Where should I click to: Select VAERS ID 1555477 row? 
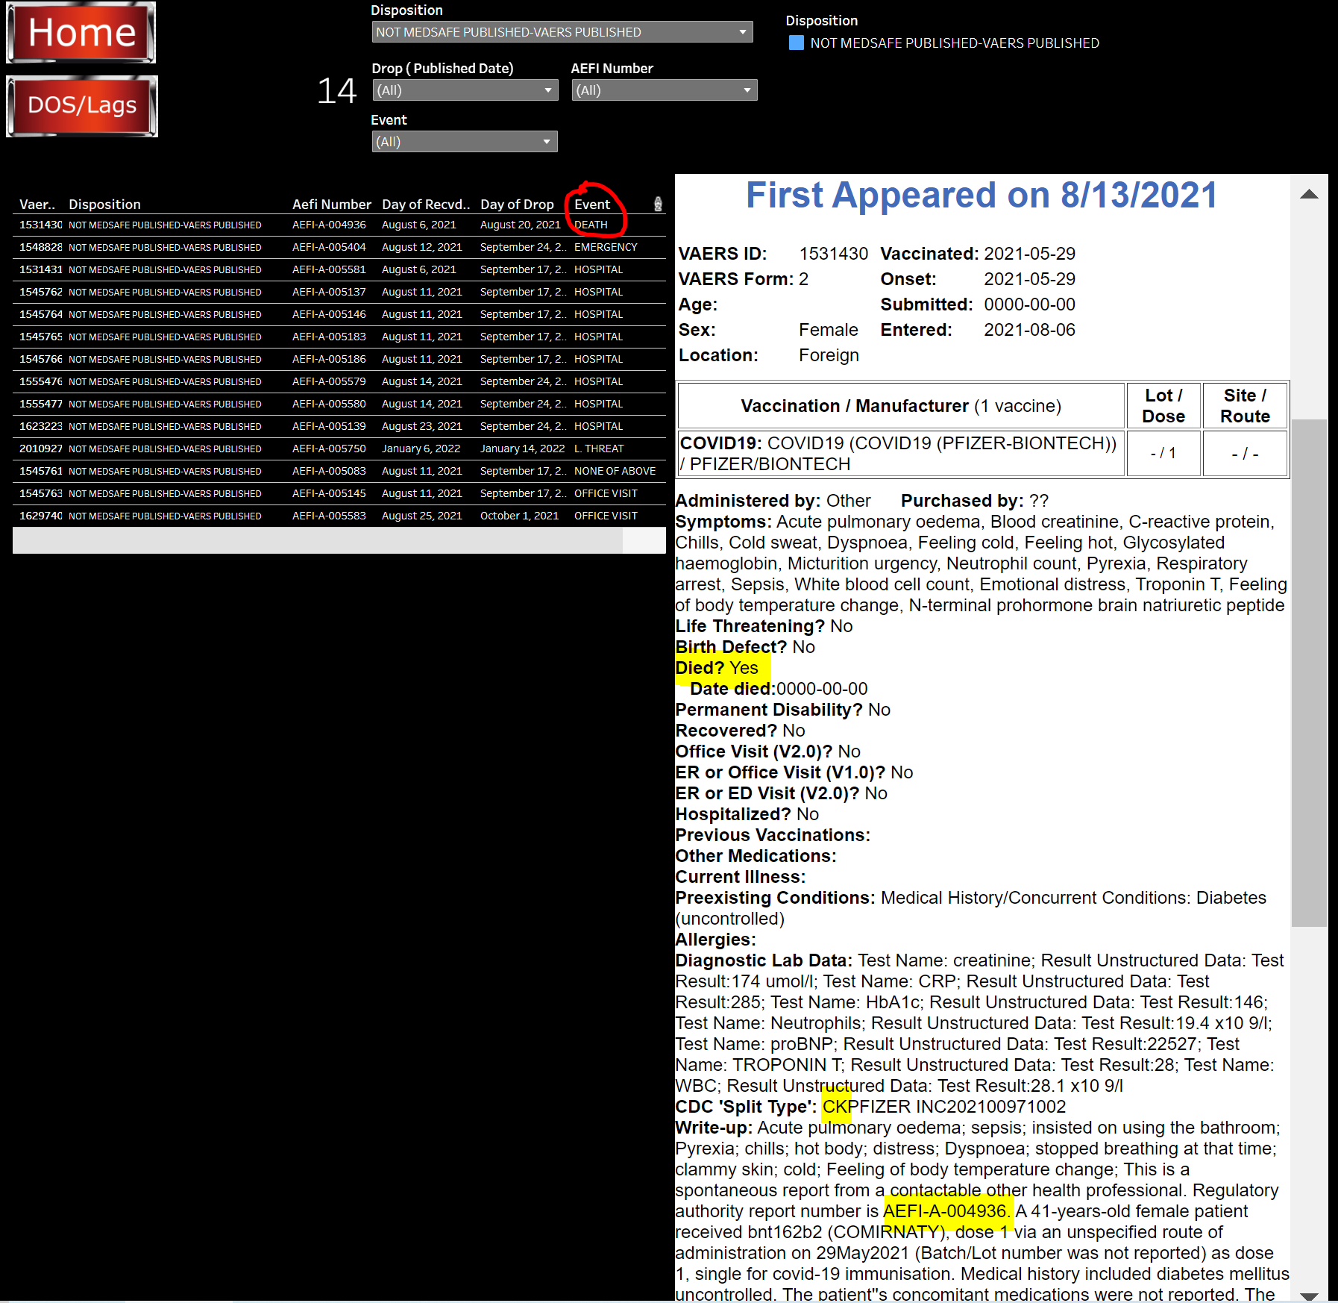click(339, 404)
